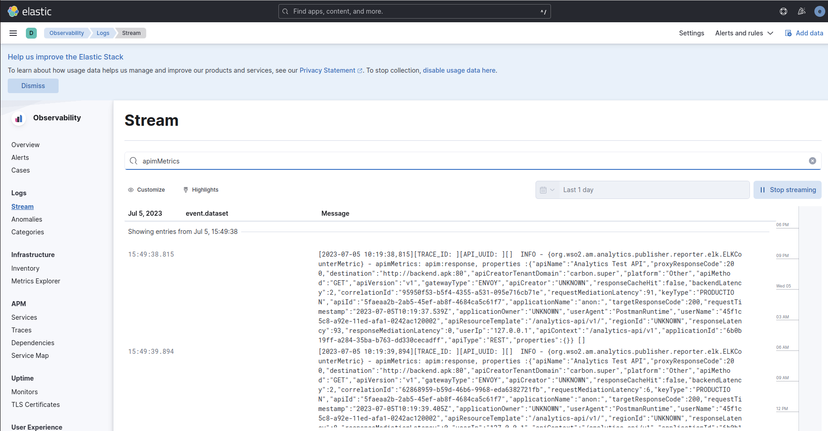
Task: Stop streaming logs
Action: pos(788,190)
